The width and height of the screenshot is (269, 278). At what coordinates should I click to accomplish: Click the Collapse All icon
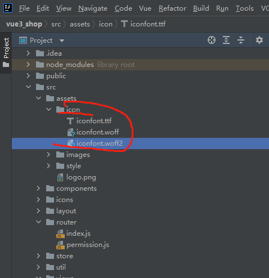pos(241,40)
